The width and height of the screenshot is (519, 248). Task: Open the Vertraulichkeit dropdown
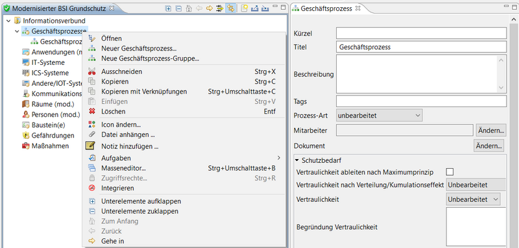474,199
